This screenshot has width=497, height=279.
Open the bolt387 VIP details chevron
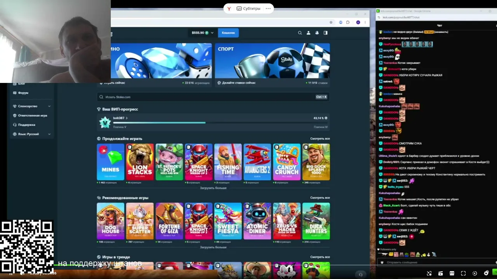(127, 118)
